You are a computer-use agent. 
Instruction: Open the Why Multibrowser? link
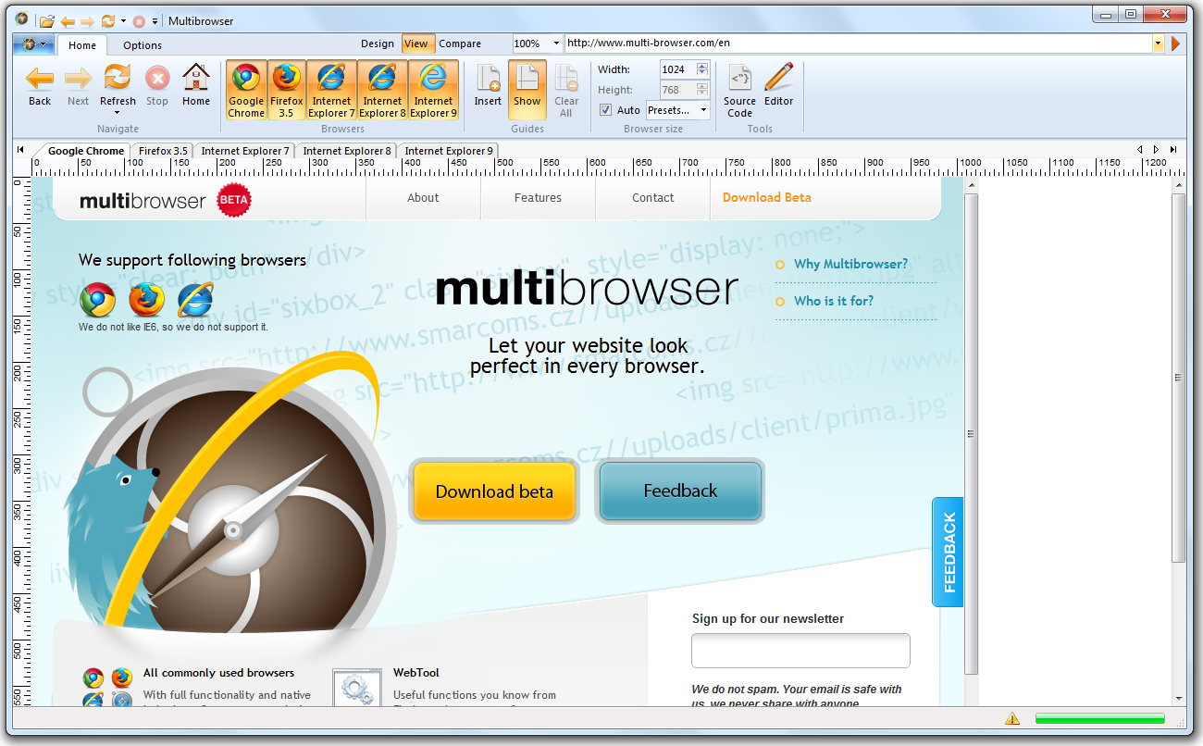[x=850, y=264]
